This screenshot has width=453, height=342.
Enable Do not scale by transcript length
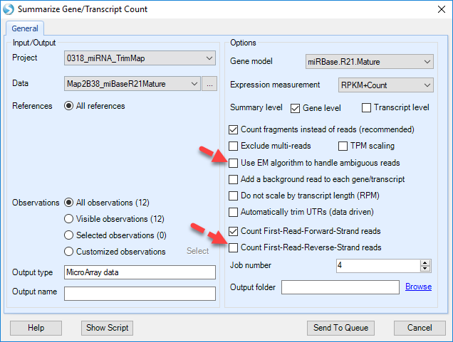click(233, 196)
